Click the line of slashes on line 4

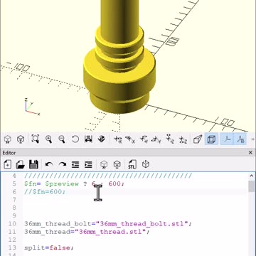click(x=108, y=176)
